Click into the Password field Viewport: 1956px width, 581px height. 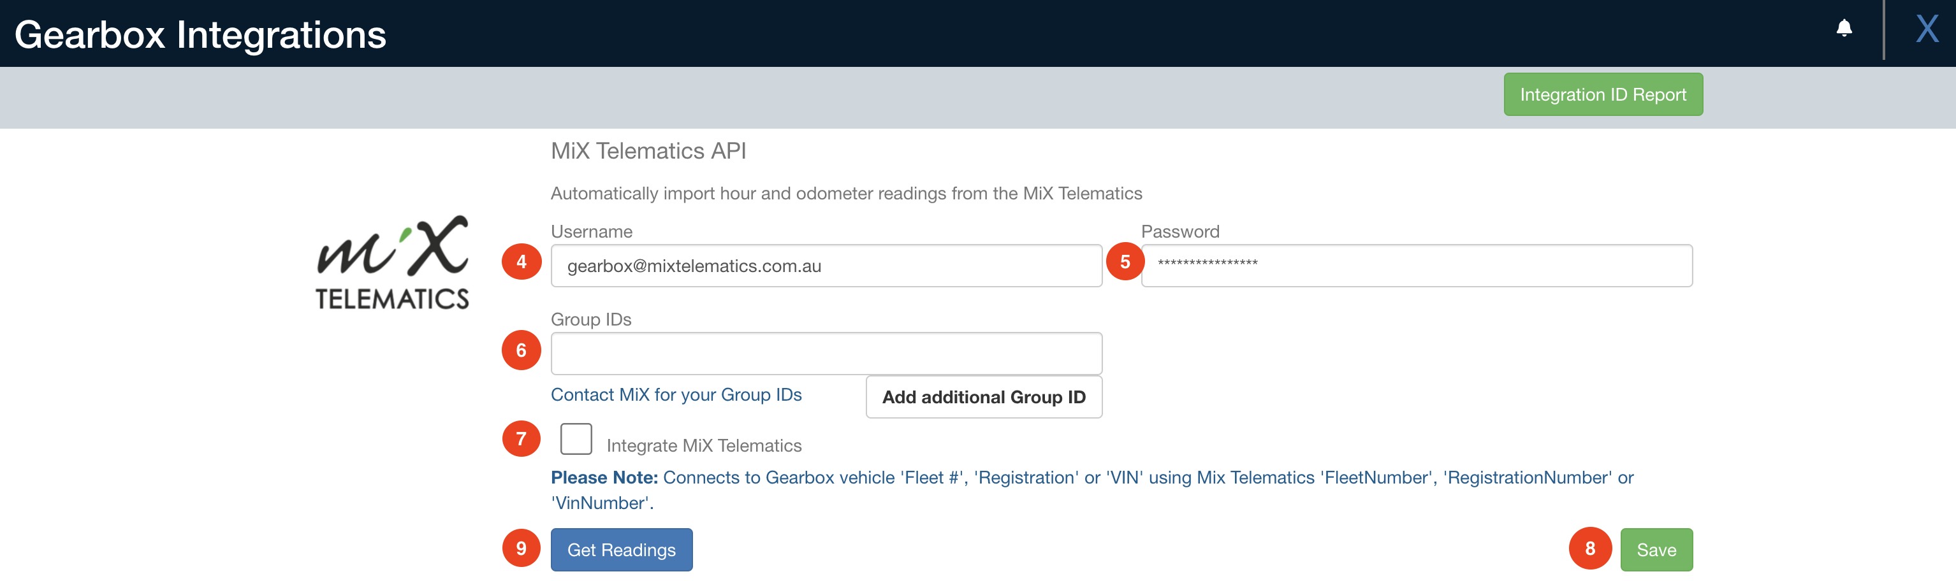pos(1416,266)
